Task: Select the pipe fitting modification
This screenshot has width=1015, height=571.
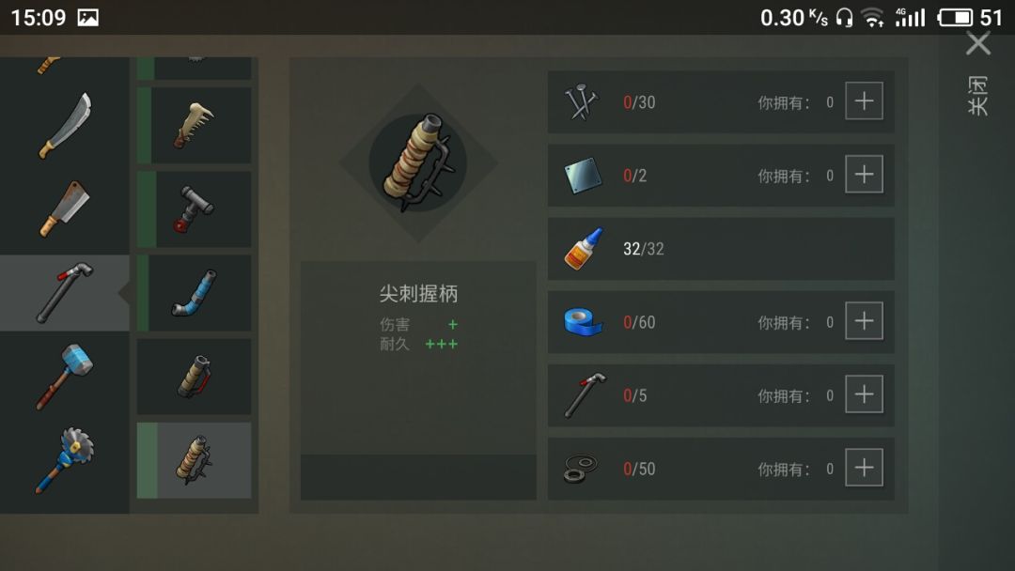Action: tap(195, 208)
